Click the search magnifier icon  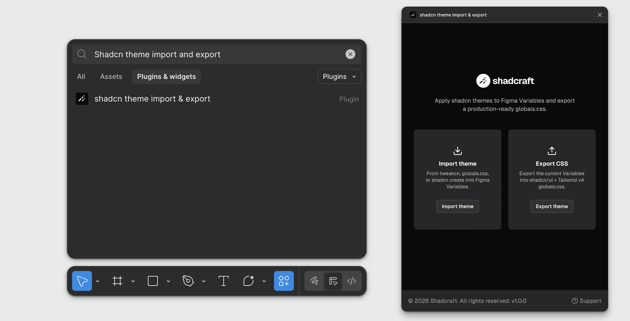click(82, 54)
